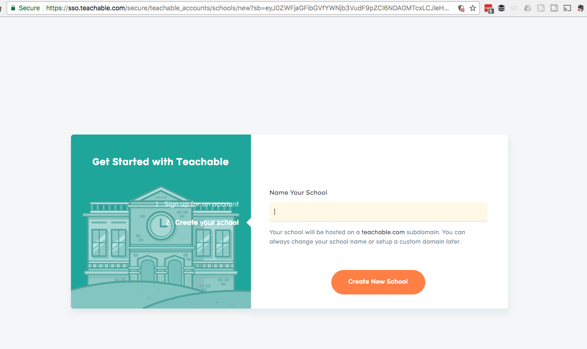Bookmark this page with the star icon
587x349 pixels.
[473, 8]
